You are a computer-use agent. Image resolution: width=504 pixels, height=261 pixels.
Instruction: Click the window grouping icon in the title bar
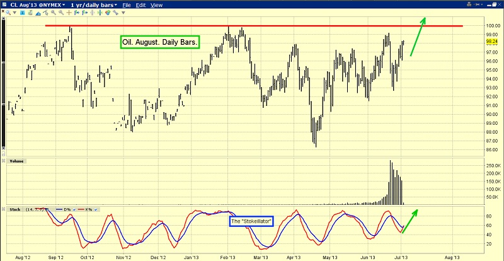[469, 4]
